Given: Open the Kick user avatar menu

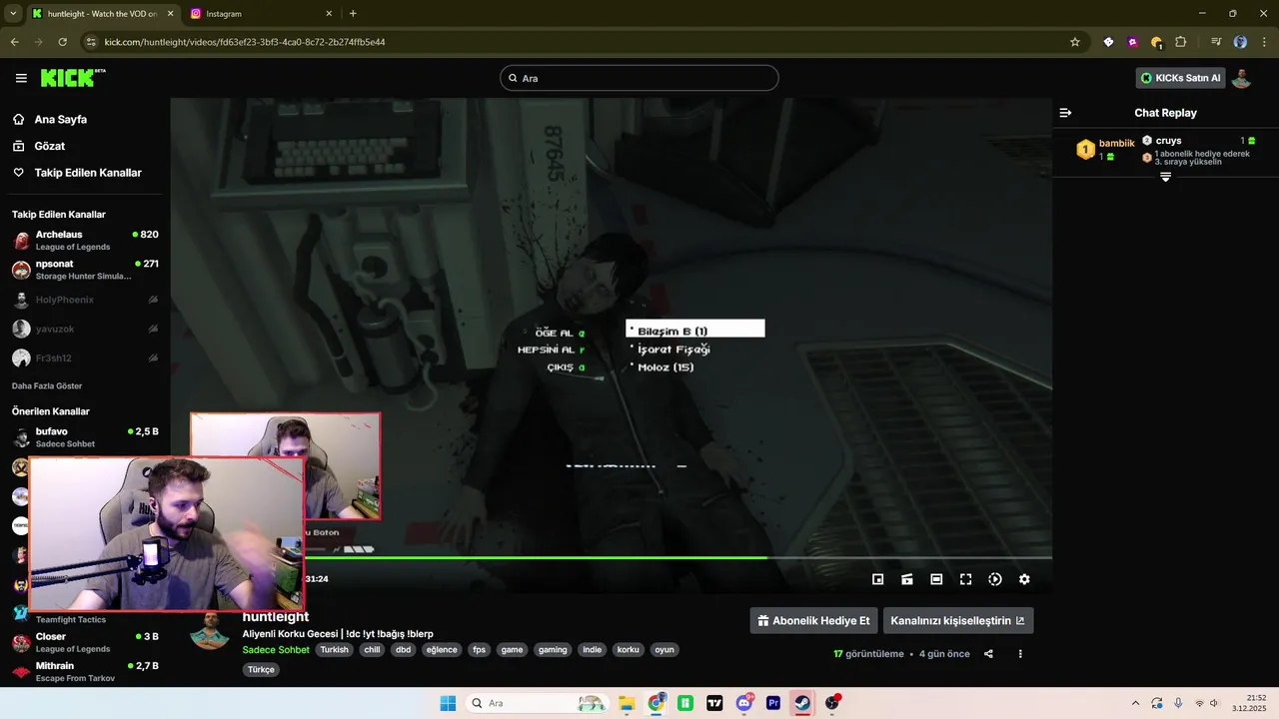Looking at the screenshot, I should point(1241,78).
